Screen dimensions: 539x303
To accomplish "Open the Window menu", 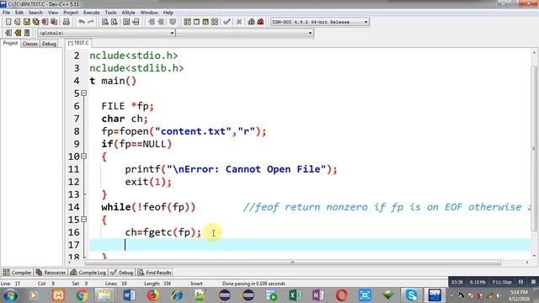I will click(x=149, y=13).
